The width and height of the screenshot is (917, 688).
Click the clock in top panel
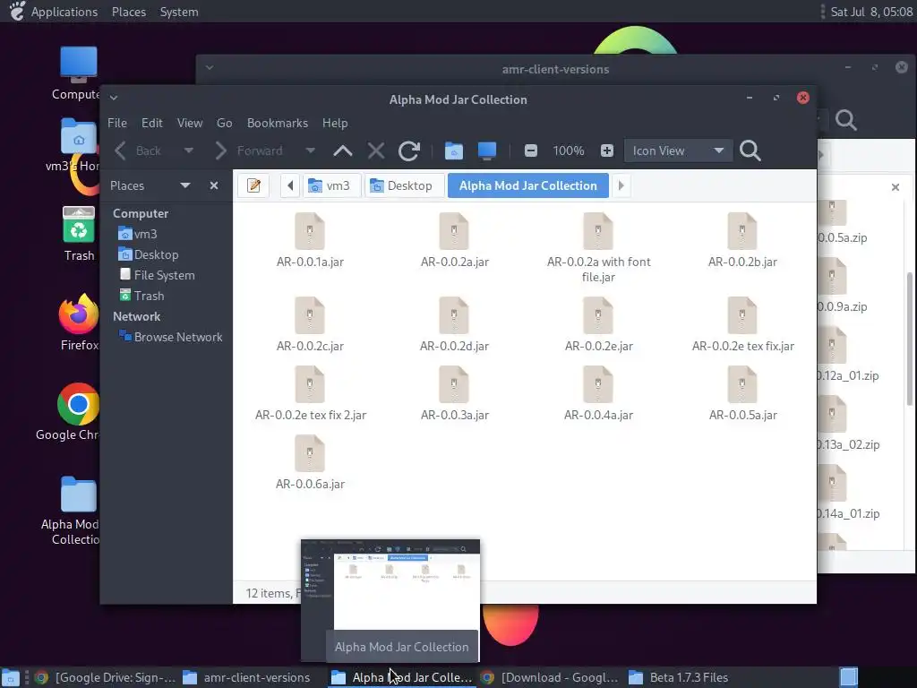point(871,12)
